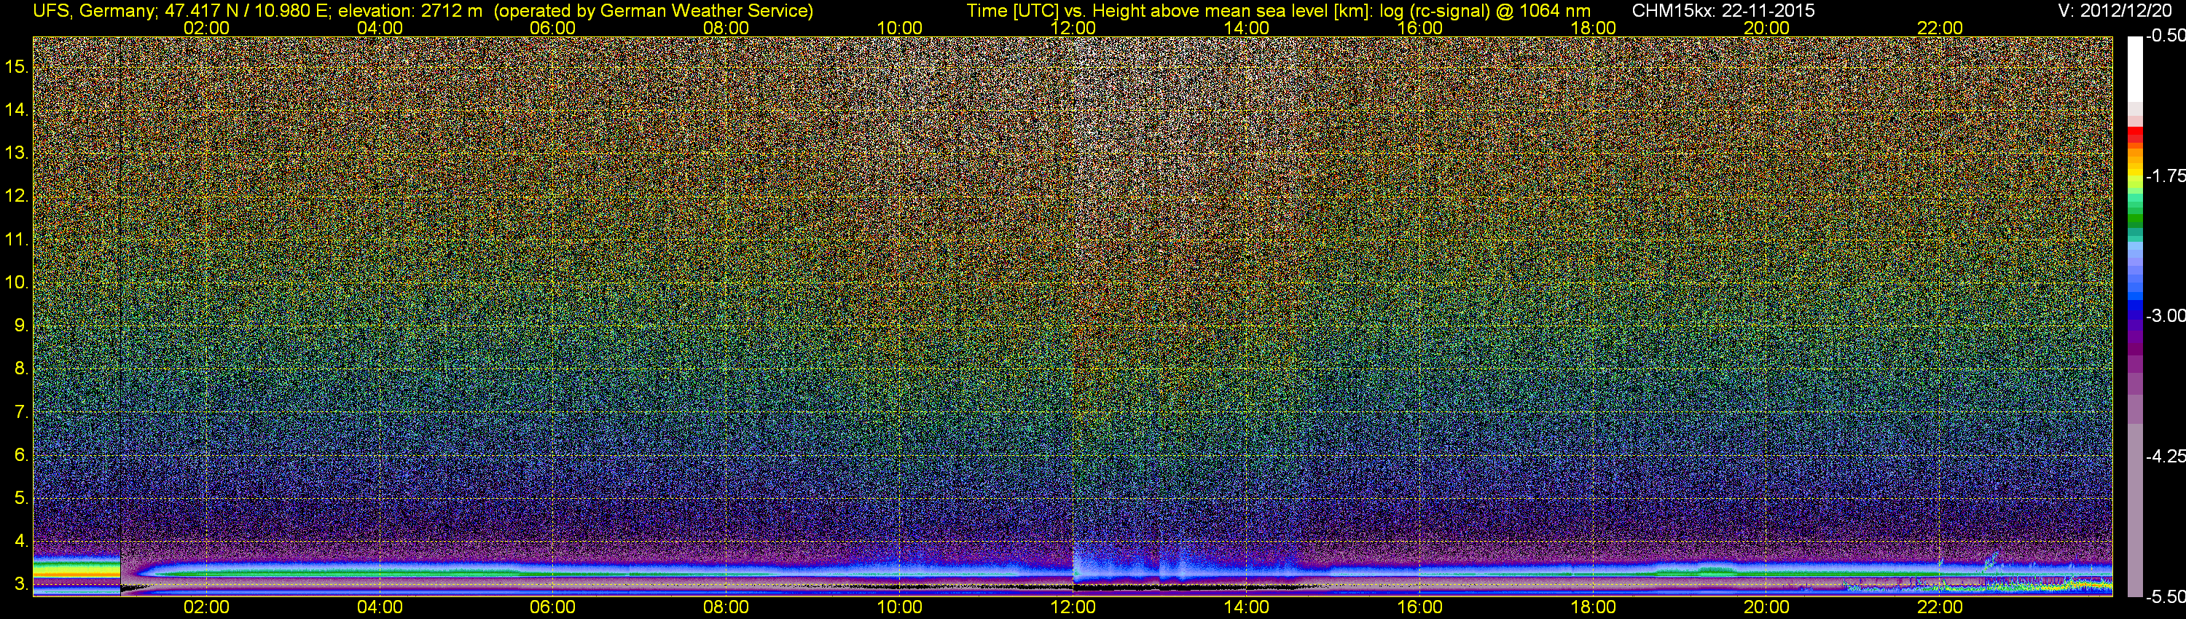Click the '08:00' label on top time axis
This screenshot has height=619, width=2186.
pos(726,28)
